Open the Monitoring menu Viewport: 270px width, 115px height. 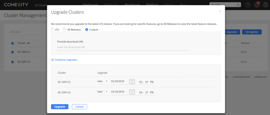click(132, 5)
